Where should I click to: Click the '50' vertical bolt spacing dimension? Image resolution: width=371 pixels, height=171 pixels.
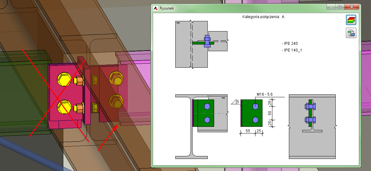point(270,113)
